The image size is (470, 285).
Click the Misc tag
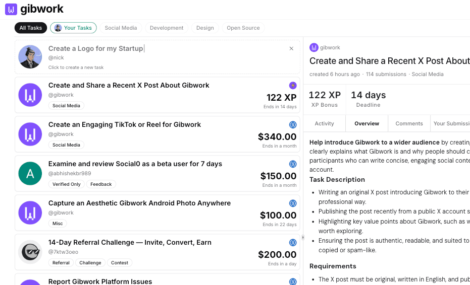pyautogui.click(x=58, y=224)
